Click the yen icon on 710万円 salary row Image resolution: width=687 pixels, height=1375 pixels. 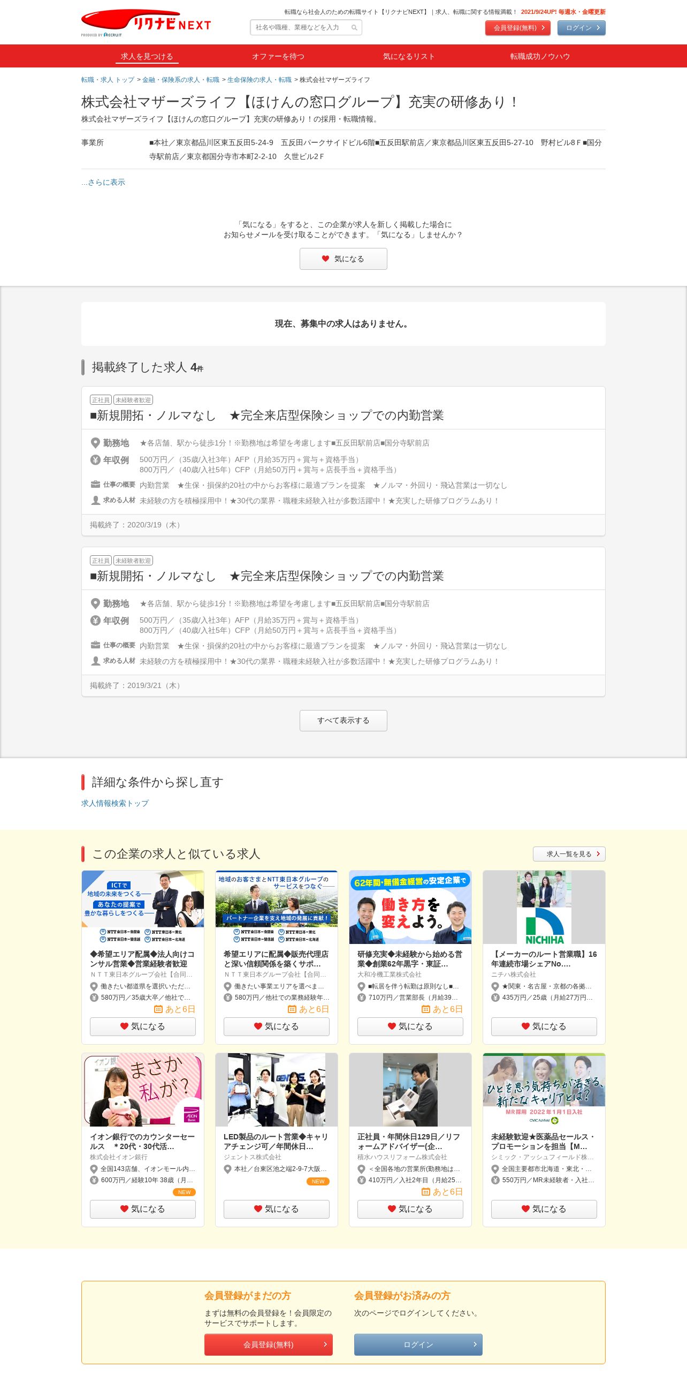[362, 998]
